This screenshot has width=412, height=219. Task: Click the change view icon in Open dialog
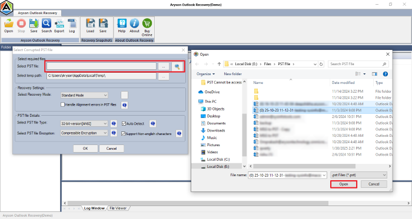point(358,74)
